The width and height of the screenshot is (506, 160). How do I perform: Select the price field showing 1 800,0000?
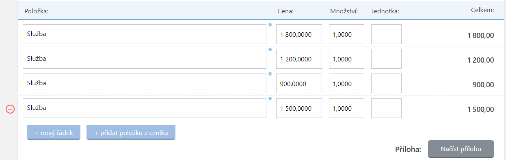299,34
